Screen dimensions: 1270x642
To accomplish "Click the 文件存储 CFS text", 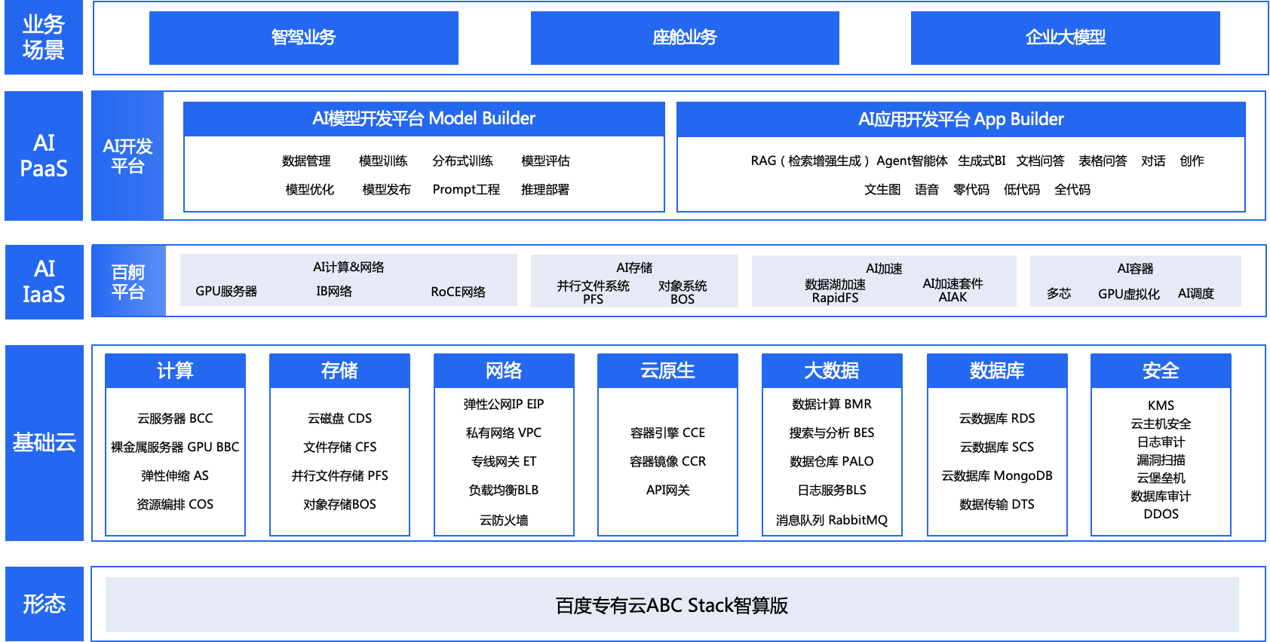I will 339,448.
